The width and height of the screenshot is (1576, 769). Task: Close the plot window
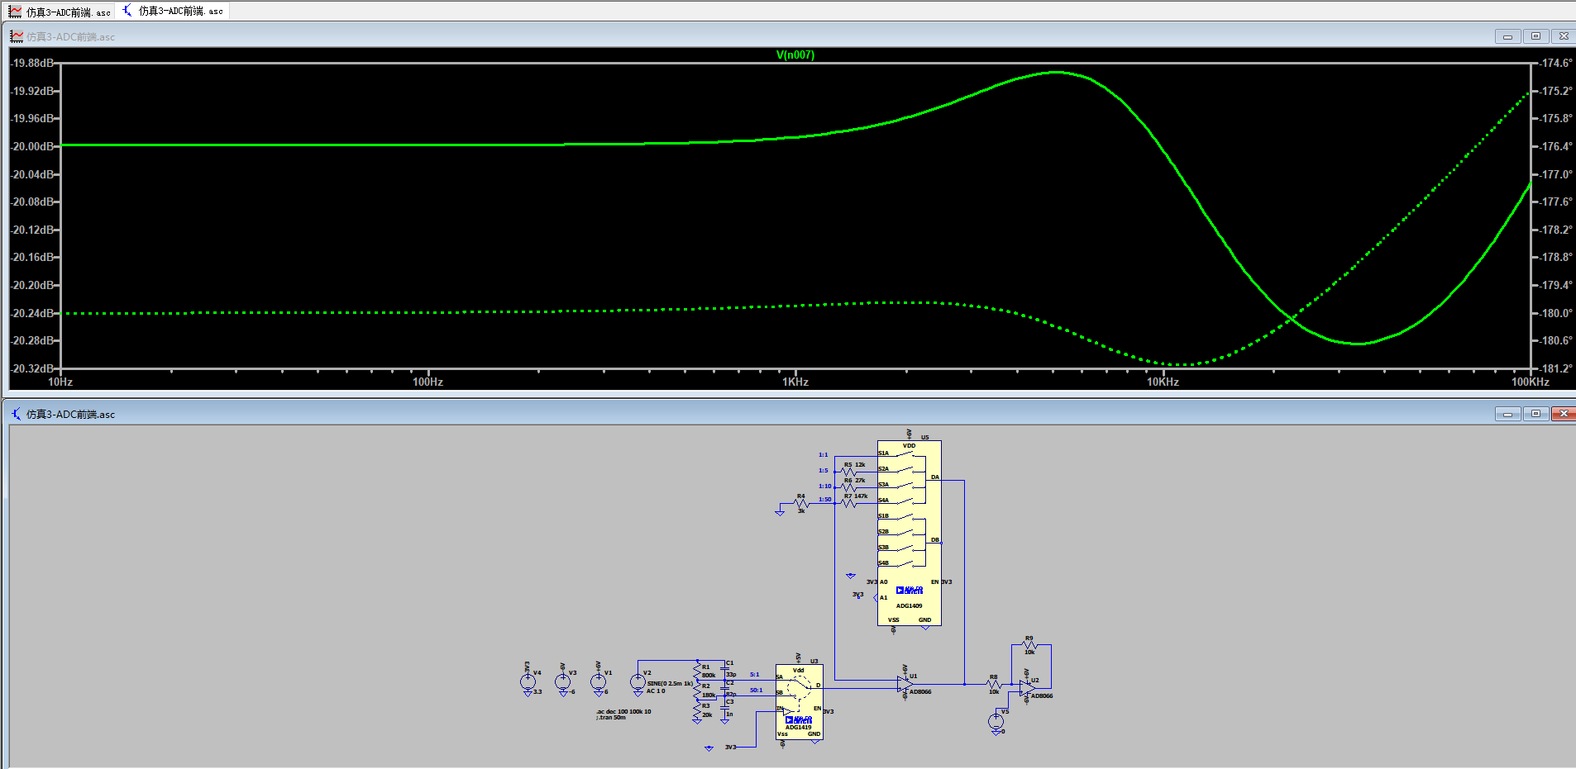1564,36
